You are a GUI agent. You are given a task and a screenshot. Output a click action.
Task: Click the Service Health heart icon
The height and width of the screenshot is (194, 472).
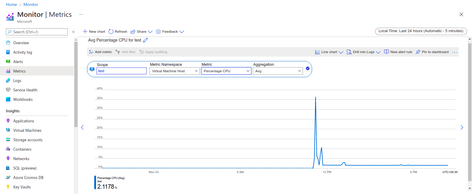(8, 90)
